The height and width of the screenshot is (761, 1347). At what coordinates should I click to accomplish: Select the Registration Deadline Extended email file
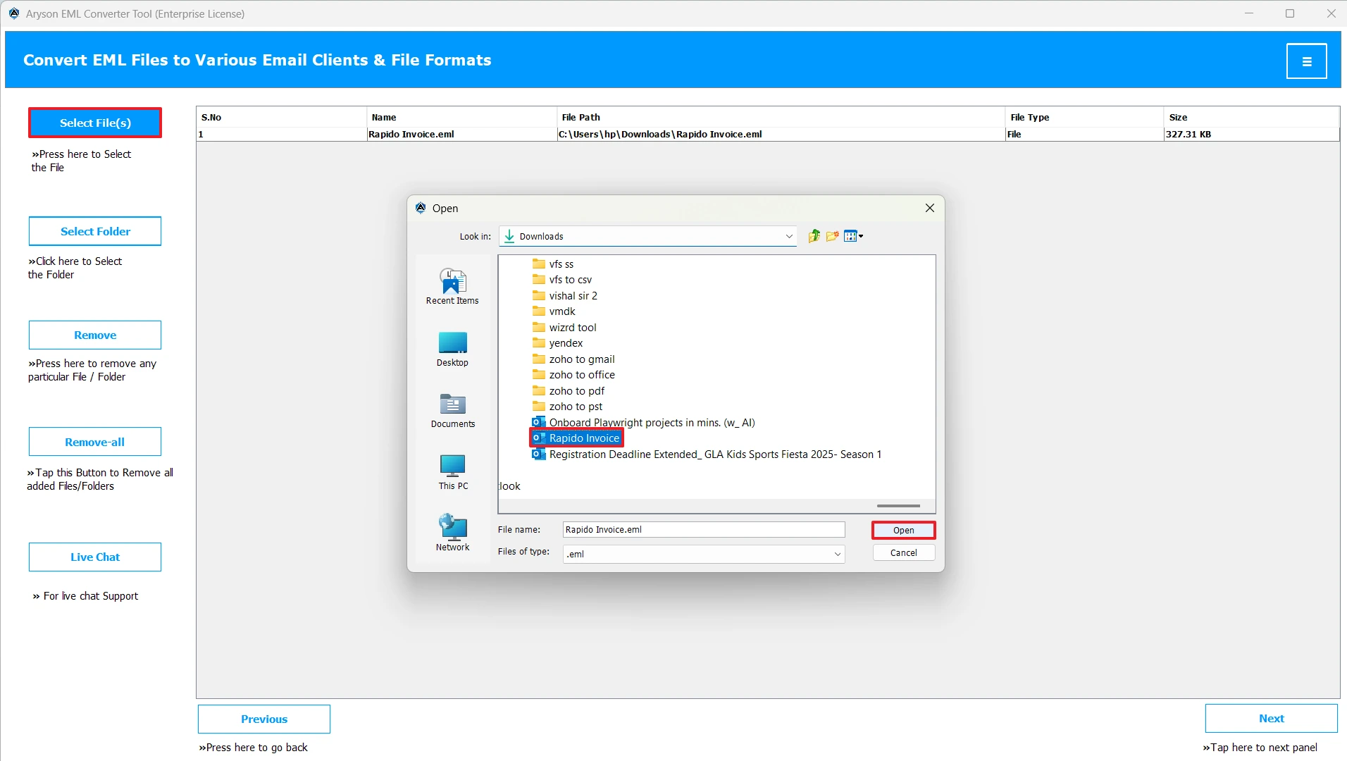tap(707, 454)
